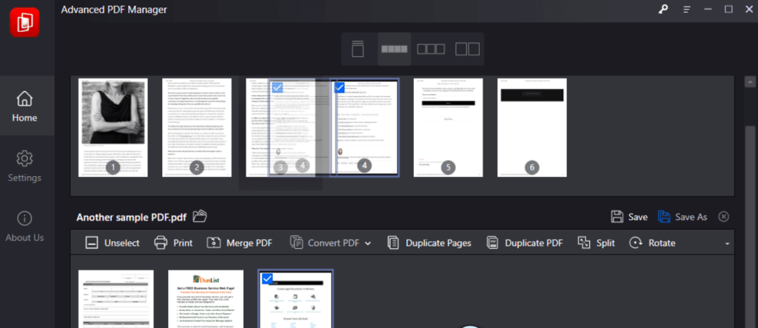Click the Duplicate PDF toolbar button
This screenshot has height=328, width=758.
tap(525, 243)
